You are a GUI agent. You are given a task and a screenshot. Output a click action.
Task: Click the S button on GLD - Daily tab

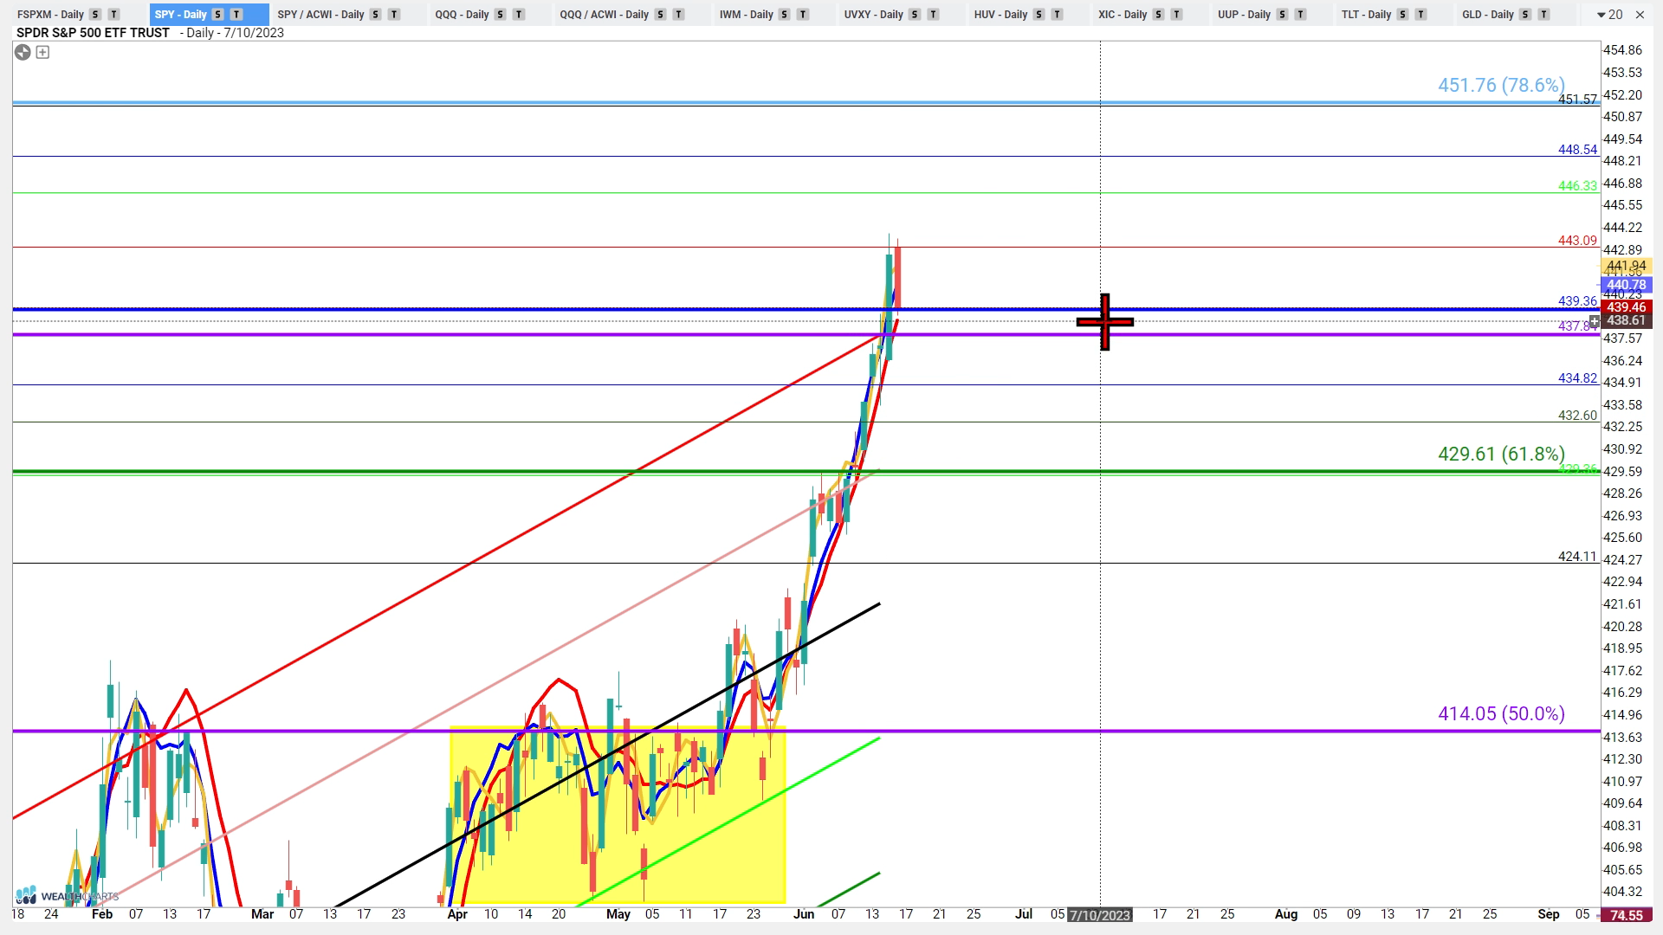click(x=1525, y=15)
